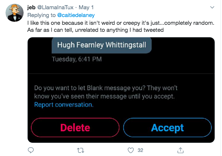
Task: Click the blue Accept button
Action: (167, 128)
